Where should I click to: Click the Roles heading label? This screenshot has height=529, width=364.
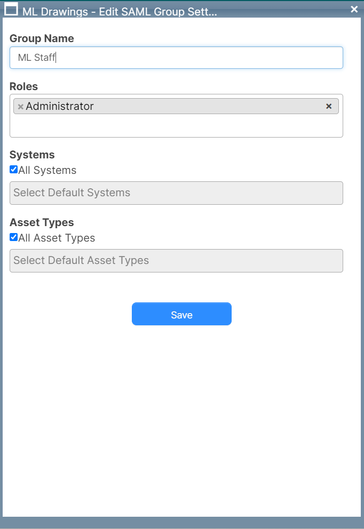pos(24,86)
